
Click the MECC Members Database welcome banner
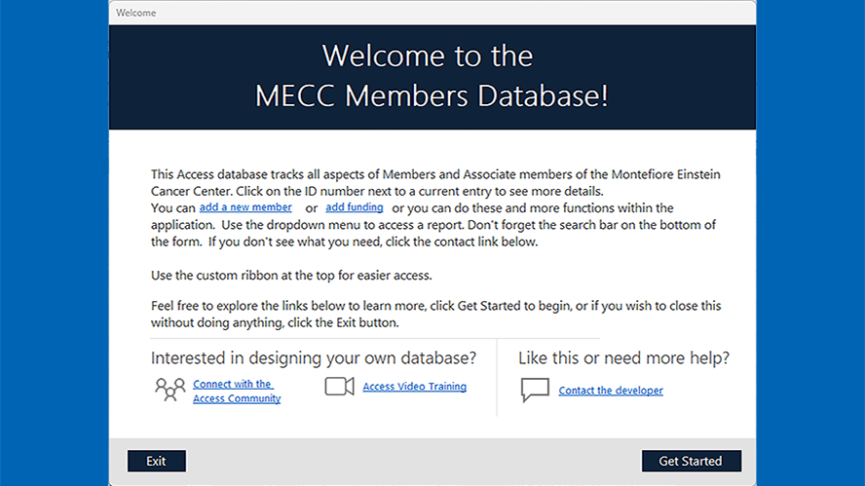[x=432, y=76]
